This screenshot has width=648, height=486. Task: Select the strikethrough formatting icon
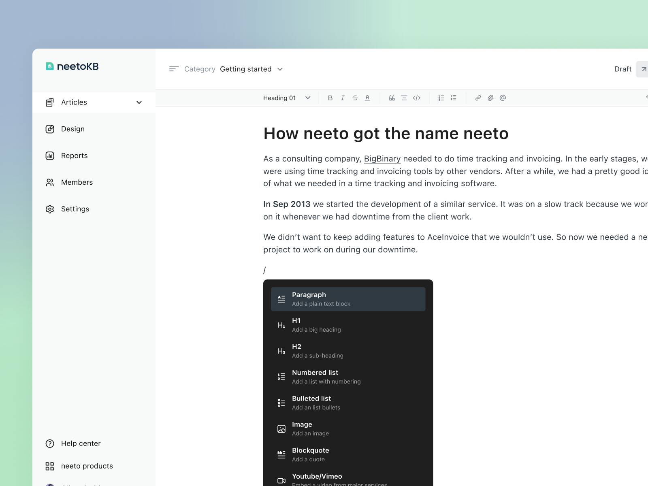pos(355,98)
